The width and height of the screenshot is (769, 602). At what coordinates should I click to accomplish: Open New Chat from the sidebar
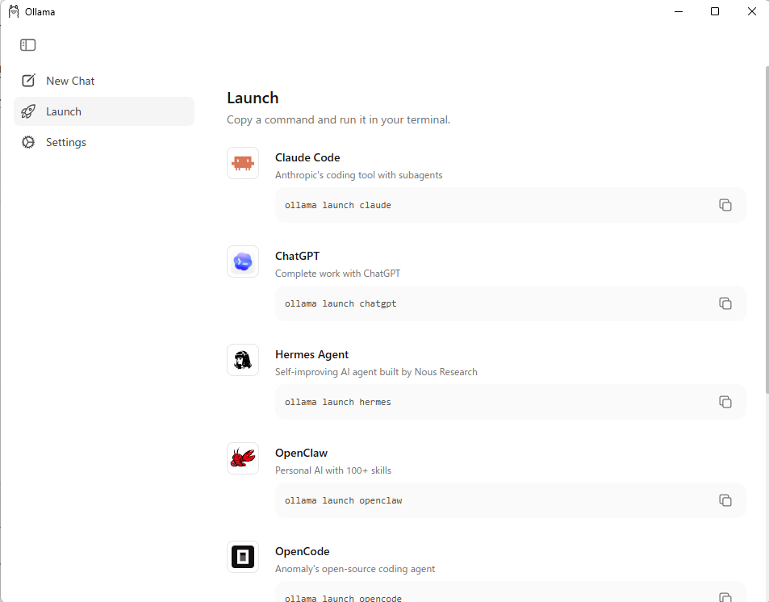pyautogui.click(x=104, y=81)
